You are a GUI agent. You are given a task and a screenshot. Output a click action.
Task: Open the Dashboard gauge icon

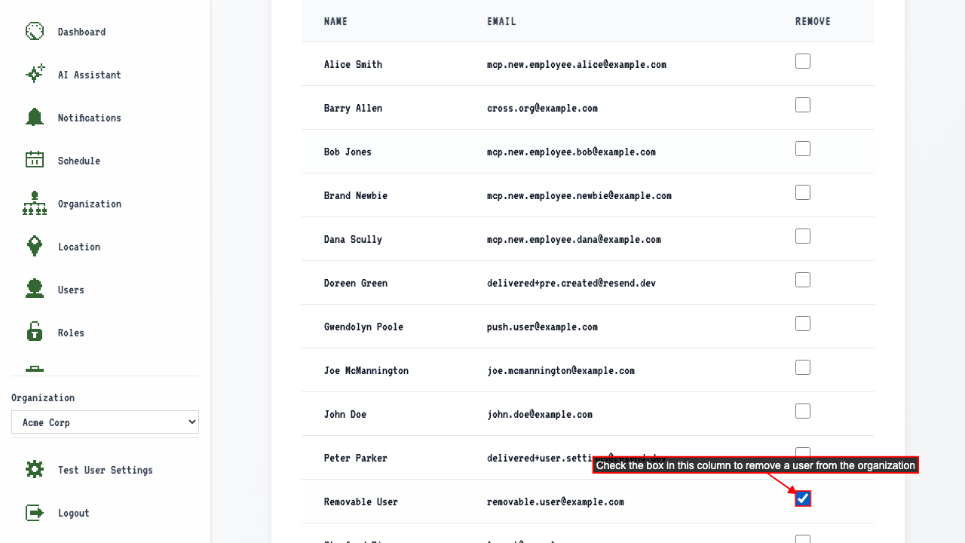click(35, 31)
